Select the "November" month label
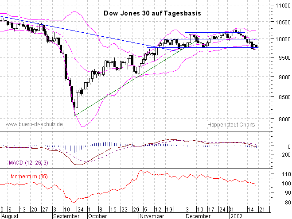 point(152,216)
